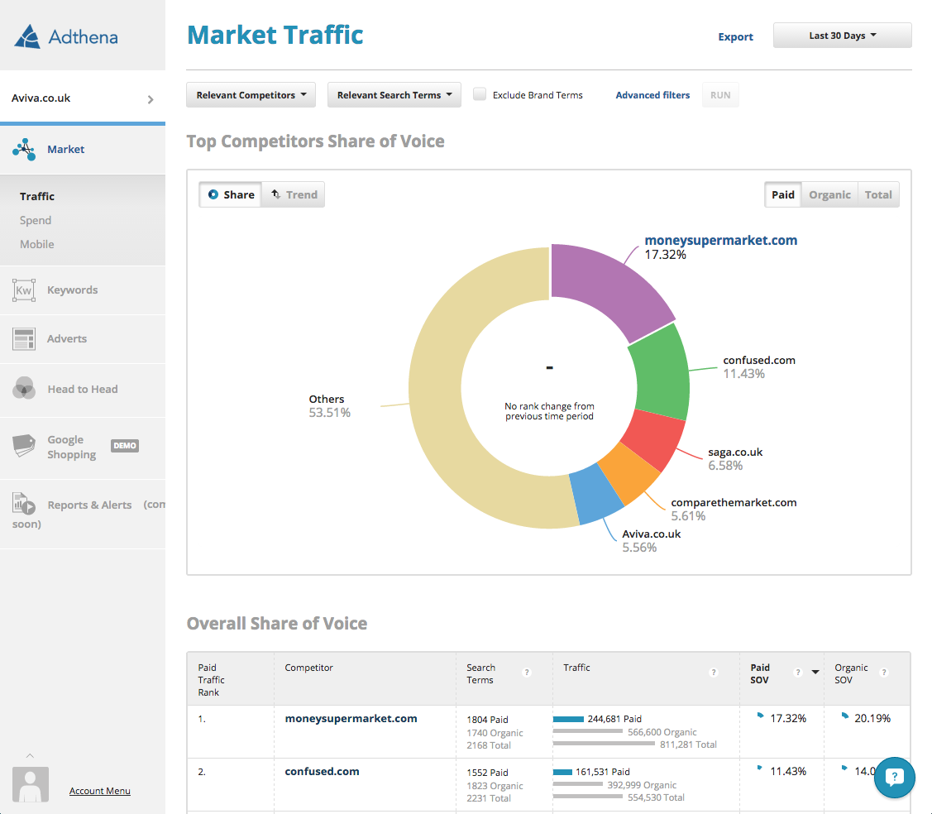Click the Keywords sidebar label
The width and height of the screenshot is (932, 814).
click(x=73, y=290)
